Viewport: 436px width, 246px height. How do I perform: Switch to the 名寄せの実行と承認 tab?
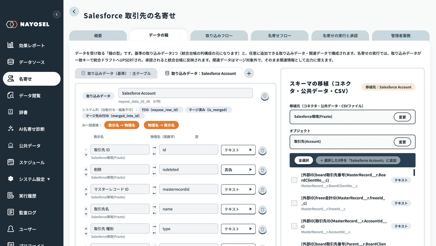pos(340,36)
